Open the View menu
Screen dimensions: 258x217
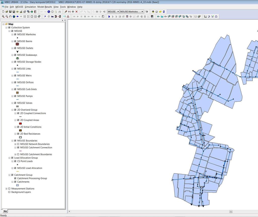click(x=56, y=7)
